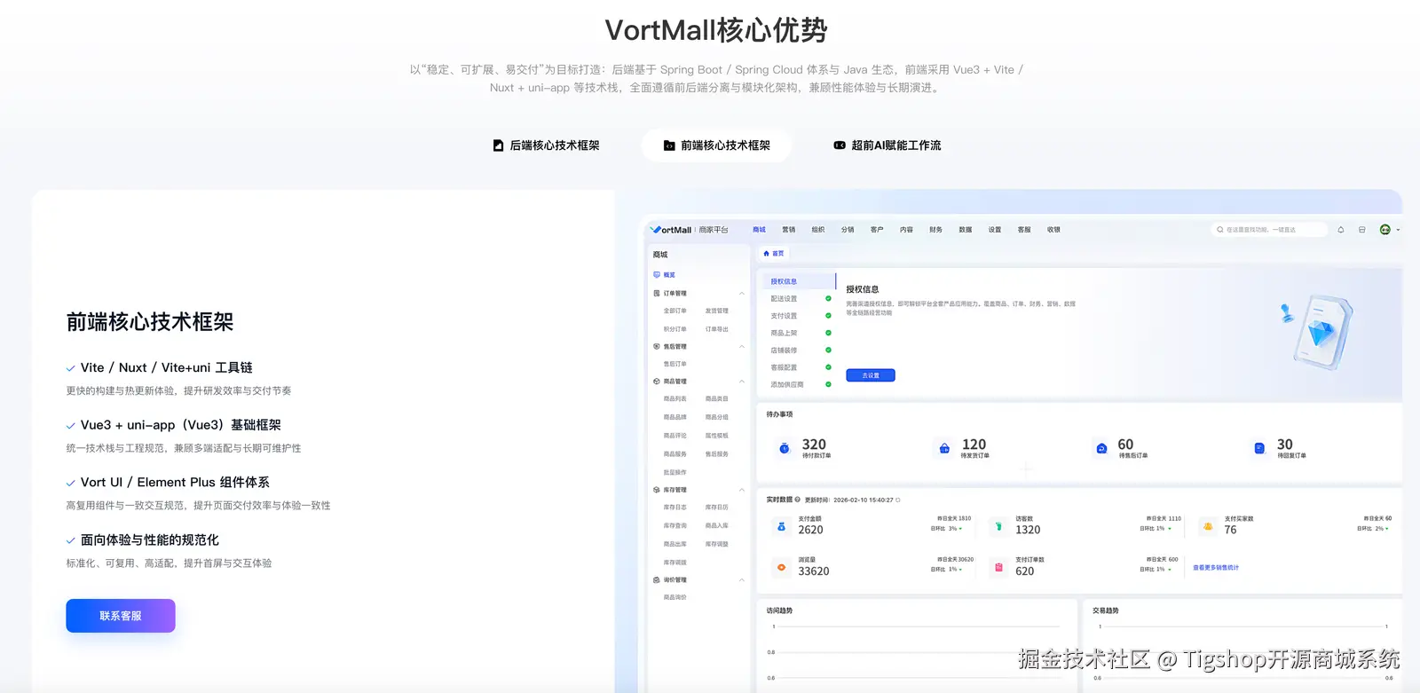Viewport: 1420px width, 693px height.
Task: Open the 查看更多销售统计 link
Action: (1216, 568)
